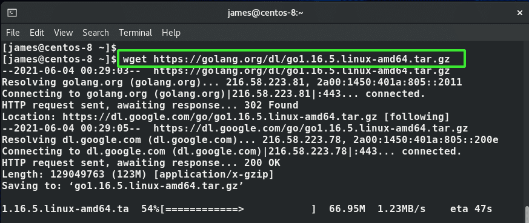Image resolution: width=529 pixels, height=223 pixels.
Task: Click the '200 OK' response line
Action: pyautogui.click(x=141, y=162)
